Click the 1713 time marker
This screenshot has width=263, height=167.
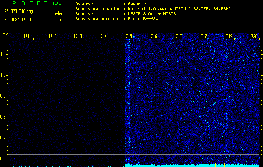(78, 36)
